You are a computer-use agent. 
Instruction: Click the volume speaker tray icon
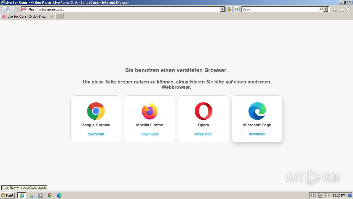pos(313,195)
